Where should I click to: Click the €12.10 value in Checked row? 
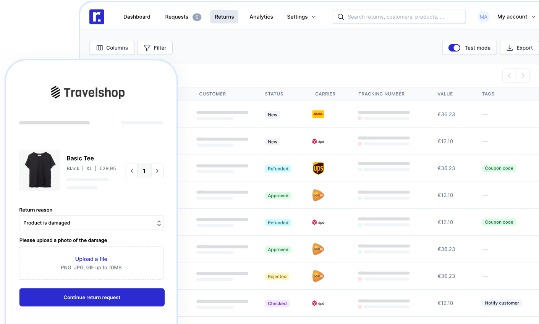445,303
